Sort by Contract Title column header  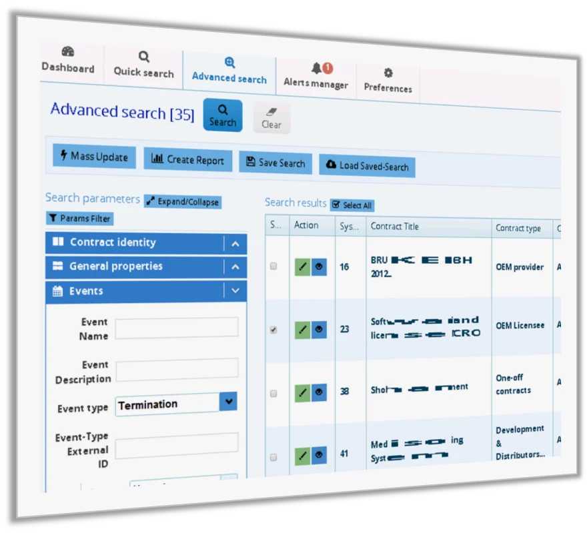[429, 227]
